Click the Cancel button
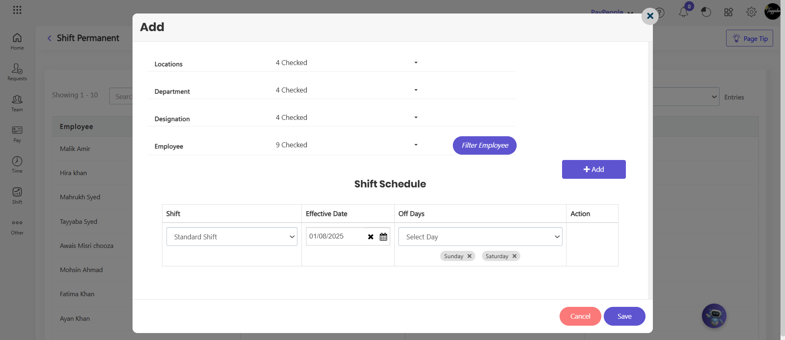The height and width of the screenshot is (340, 785). coord(580,316)
